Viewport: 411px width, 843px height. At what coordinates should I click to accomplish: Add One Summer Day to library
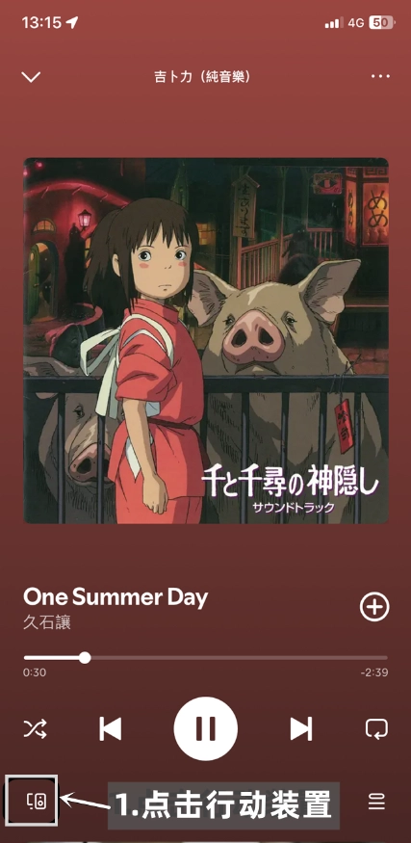[x=374, y=607]
